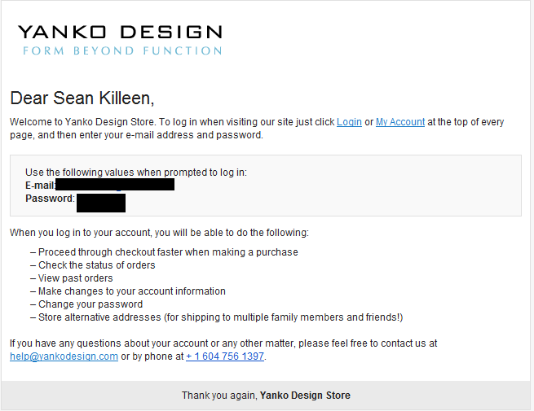Screen dimensions: 534x411
Task: Click the Dear Sean Killeen heading
Action: click(82, 98)
